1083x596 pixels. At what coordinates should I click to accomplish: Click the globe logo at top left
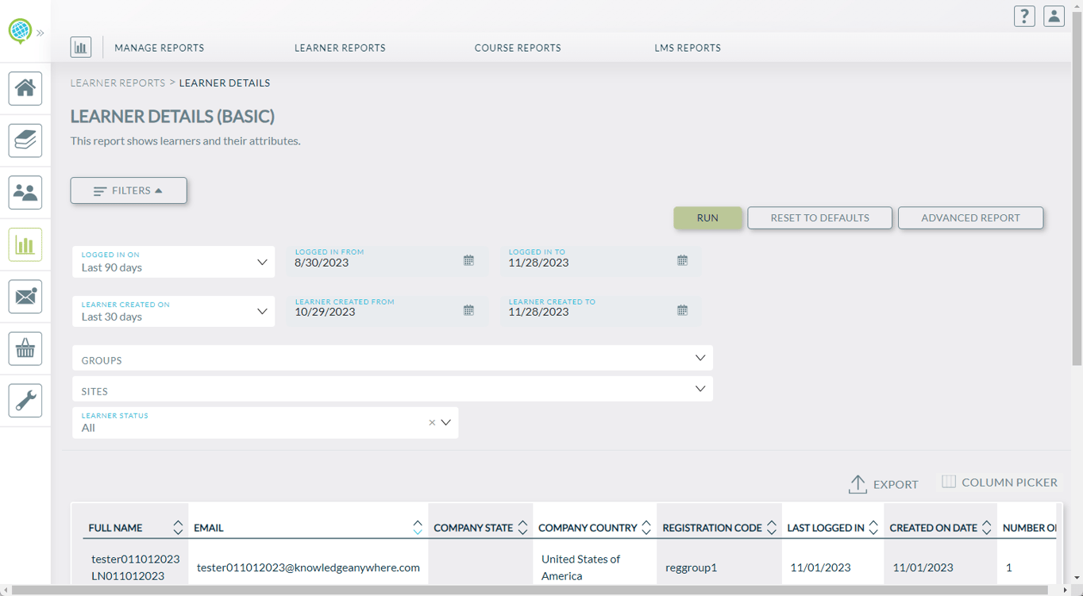point(20,31)
